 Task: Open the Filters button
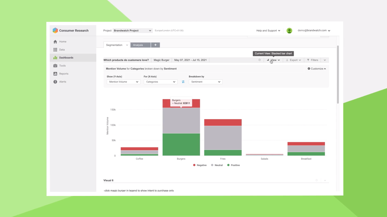[x=312, y=60]
